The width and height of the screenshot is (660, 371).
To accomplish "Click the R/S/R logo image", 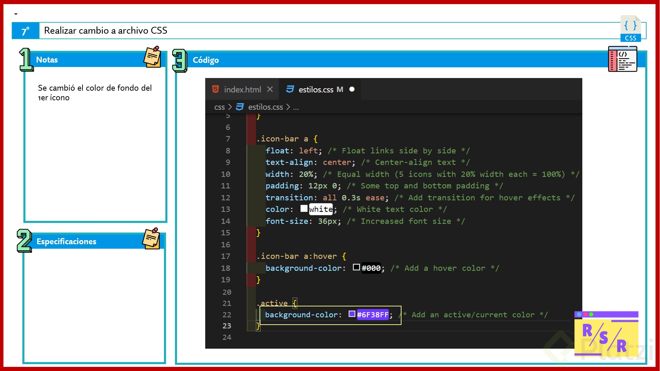I will tap(606, 334).
